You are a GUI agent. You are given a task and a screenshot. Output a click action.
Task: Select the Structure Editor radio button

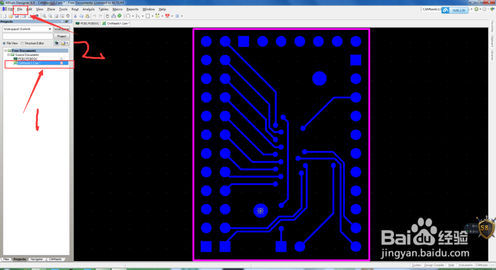[x=22, y=43]
